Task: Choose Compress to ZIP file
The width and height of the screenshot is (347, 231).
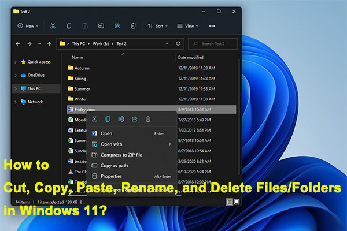Action: 132,155
